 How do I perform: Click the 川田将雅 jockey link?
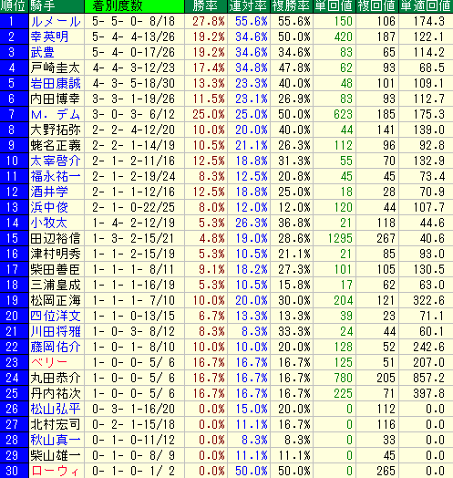[x=56, y=331]
